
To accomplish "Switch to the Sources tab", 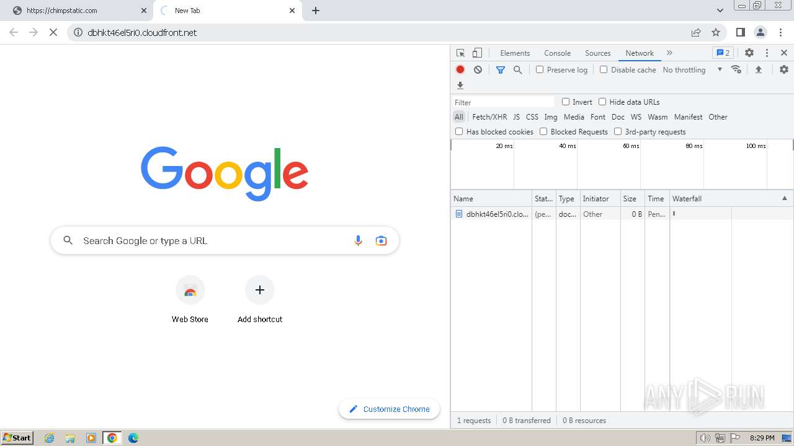I will pos(597,53).
